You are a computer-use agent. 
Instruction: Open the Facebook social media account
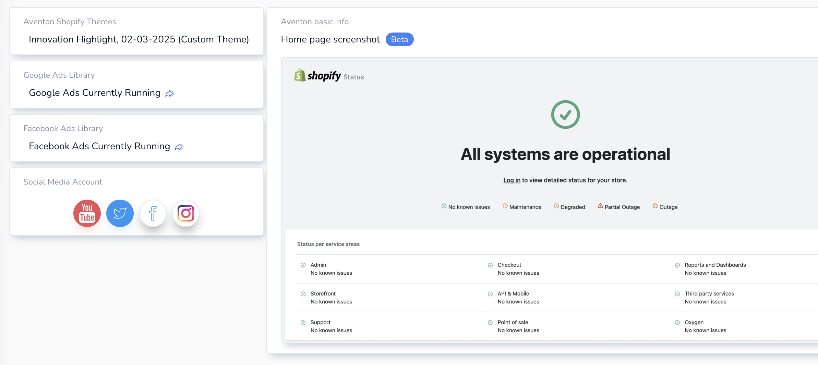coord(153,213)
